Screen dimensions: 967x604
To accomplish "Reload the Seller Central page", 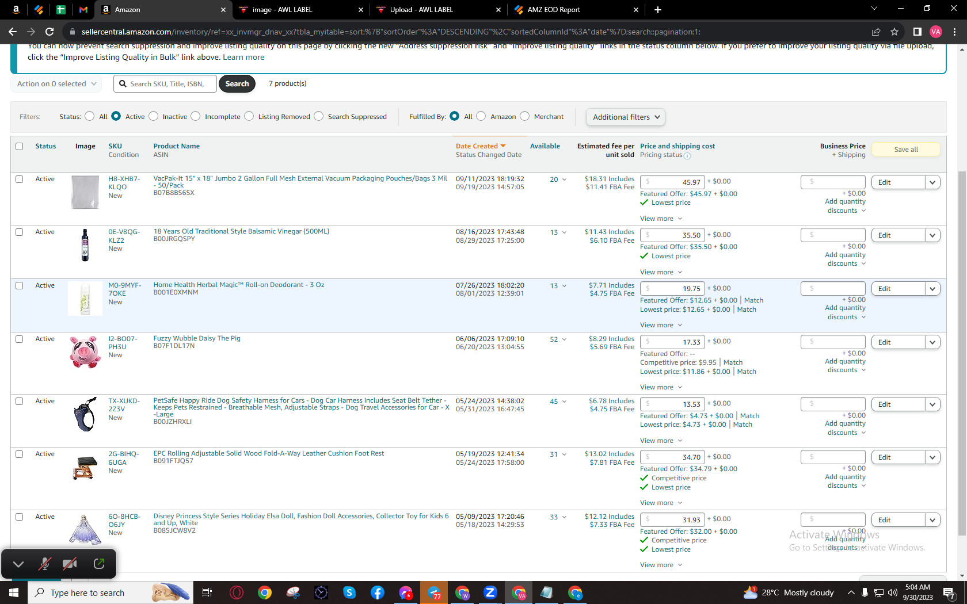I will [50, 32].
